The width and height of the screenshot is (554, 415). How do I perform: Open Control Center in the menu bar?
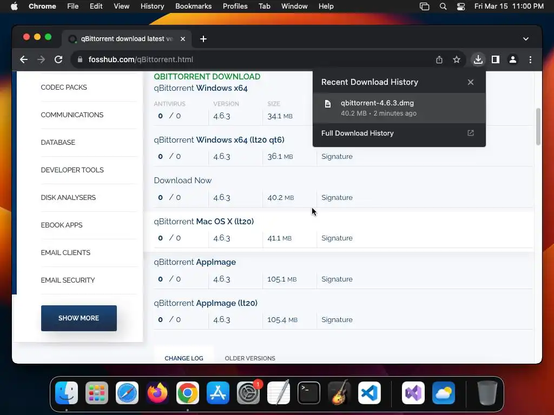pyautogui.click(x=461, y=6)
